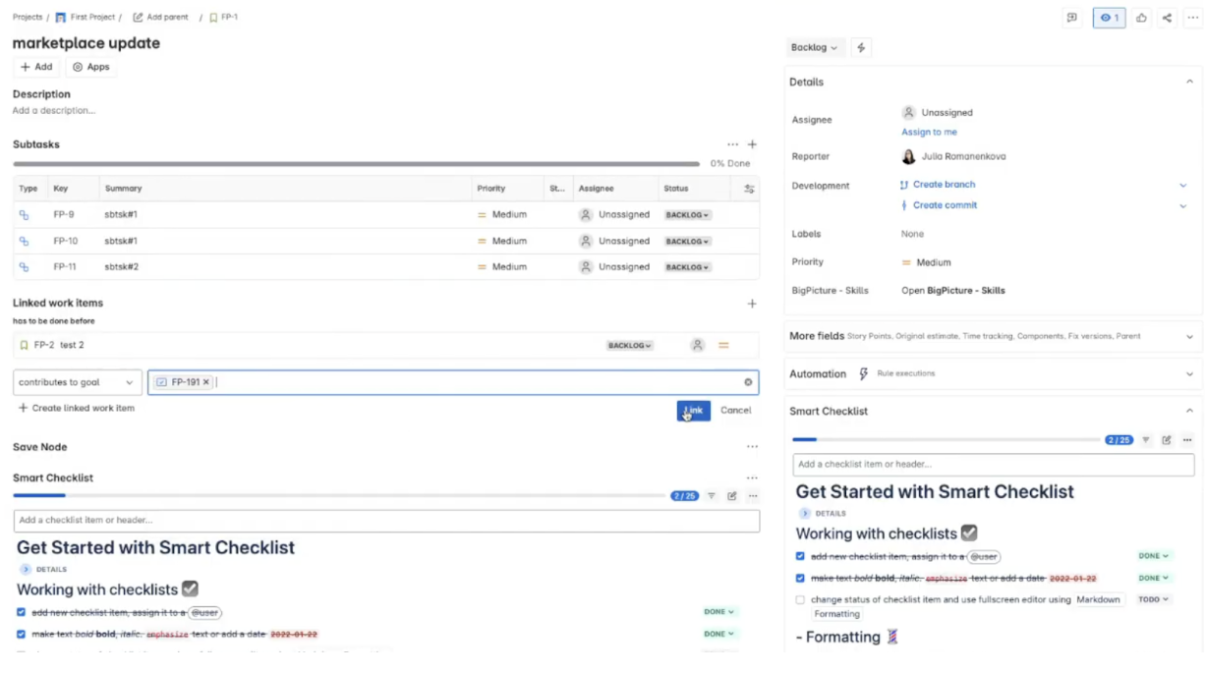Open the feedback icon in the top toolbar
Image resolution: width=1205 pixels, height=674 pixels.
pyautogui.click(x=1071, y=18)
